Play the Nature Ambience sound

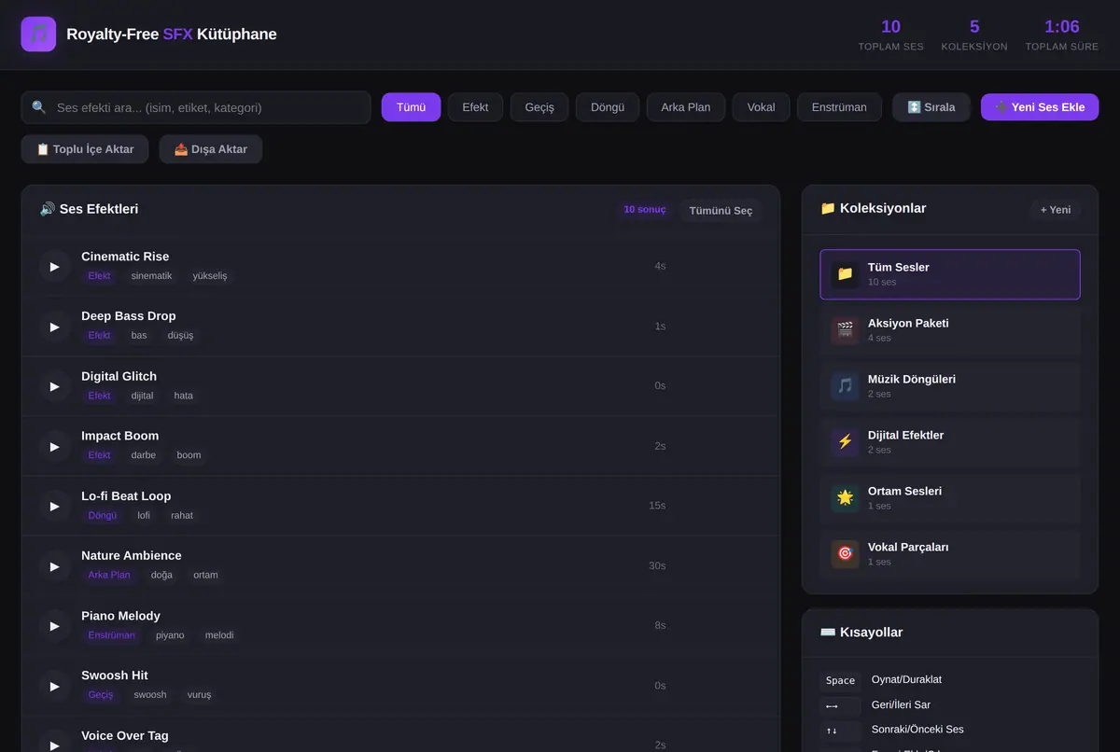(x=55, y=565)
